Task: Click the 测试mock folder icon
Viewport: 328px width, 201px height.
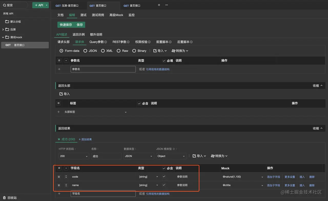Action: pos(7,37)
